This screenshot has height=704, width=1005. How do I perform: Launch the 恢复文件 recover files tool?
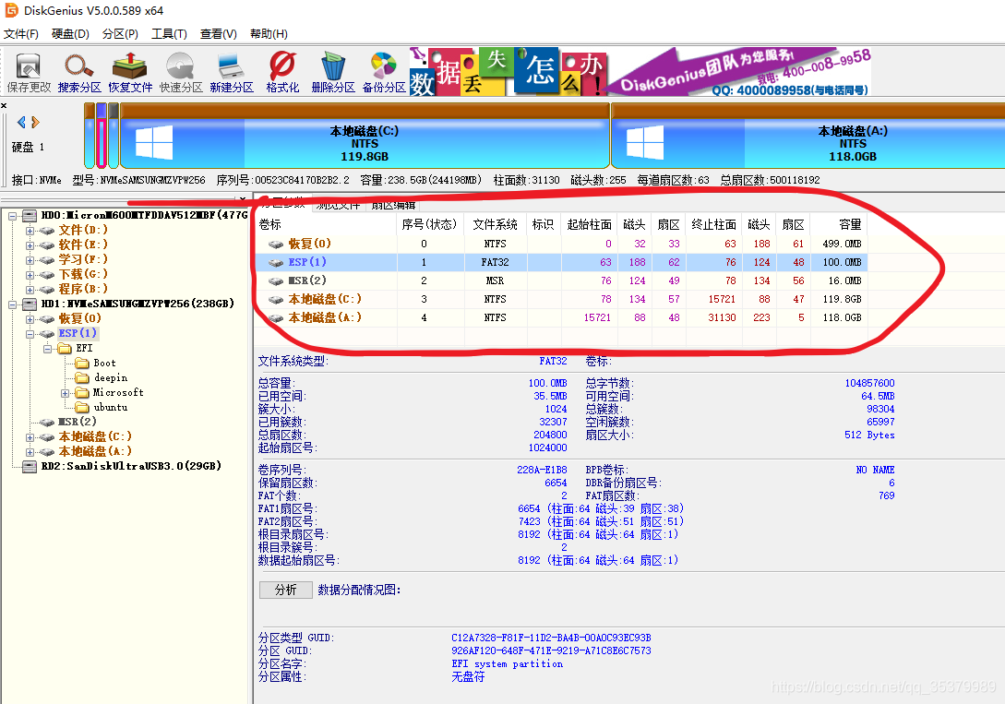[x=130, y=72]
